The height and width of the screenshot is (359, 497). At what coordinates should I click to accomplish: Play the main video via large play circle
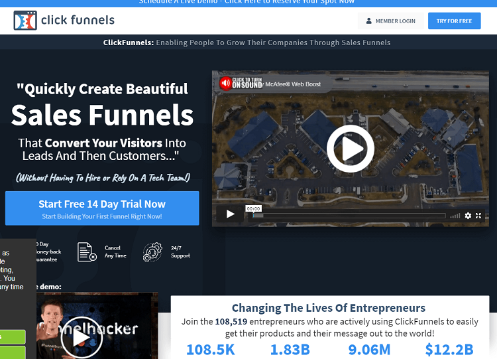pos(351,149)
